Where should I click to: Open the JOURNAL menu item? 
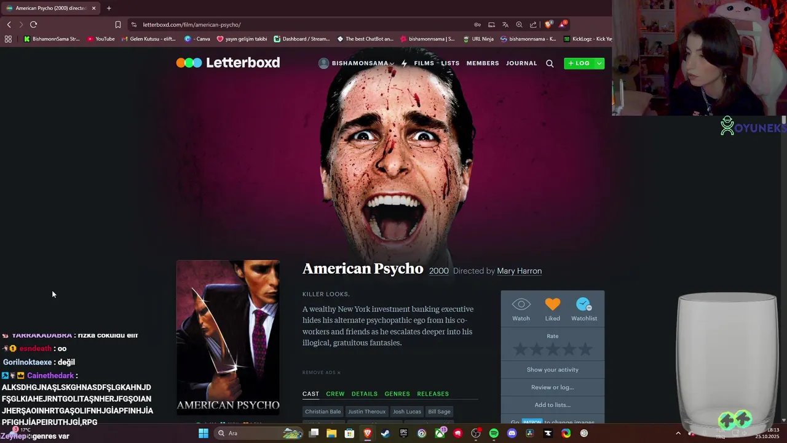coord(521,63)
